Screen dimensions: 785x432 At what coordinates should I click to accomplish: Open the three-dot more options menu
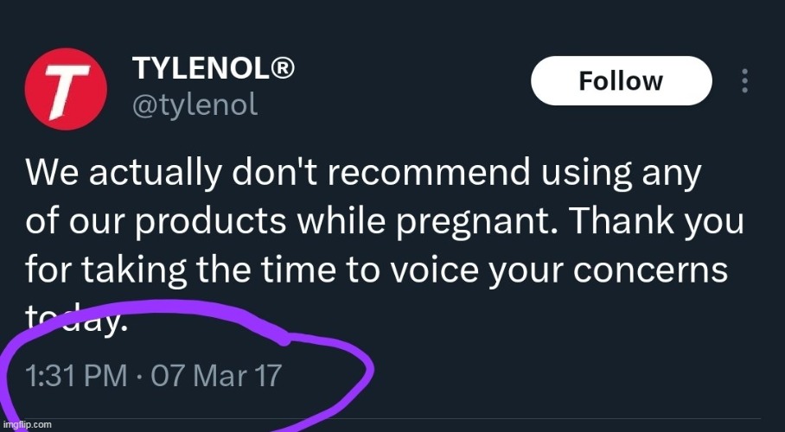pos(744,81)
